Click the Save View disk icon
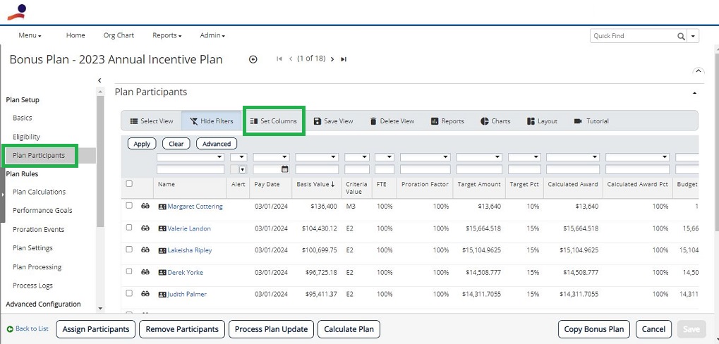Viewport: 719px width, 344px height. coord(318,121)
